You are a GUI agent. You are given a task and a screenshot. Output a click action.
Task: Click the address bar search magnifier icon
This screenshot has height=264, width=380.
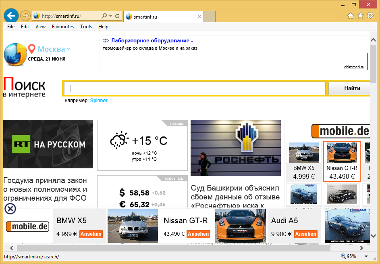click(x=104, y=16)
